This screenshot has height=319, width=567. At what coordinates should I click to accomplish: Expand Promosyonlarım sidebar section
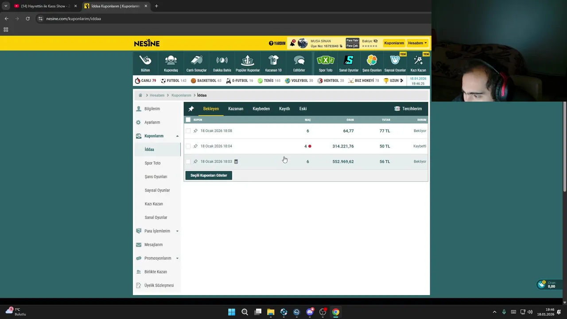(x=177, y=258)
